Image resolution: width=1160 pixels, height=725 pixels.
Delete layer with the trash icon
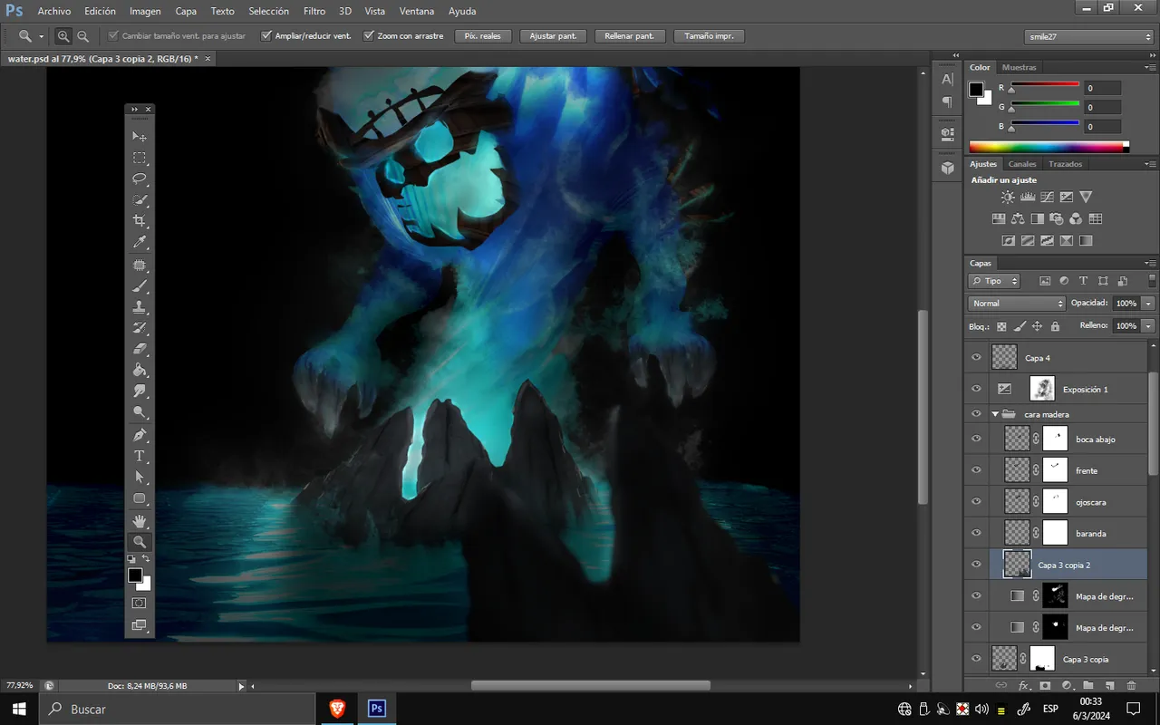coord(1131,686)
